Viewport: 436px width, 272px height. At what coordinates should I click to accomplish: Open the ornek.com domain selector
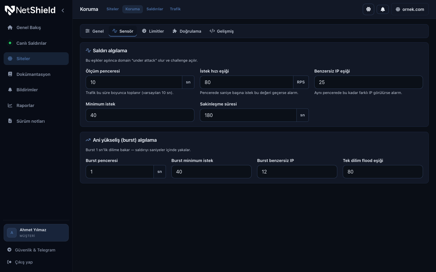(x=410, y=9)
